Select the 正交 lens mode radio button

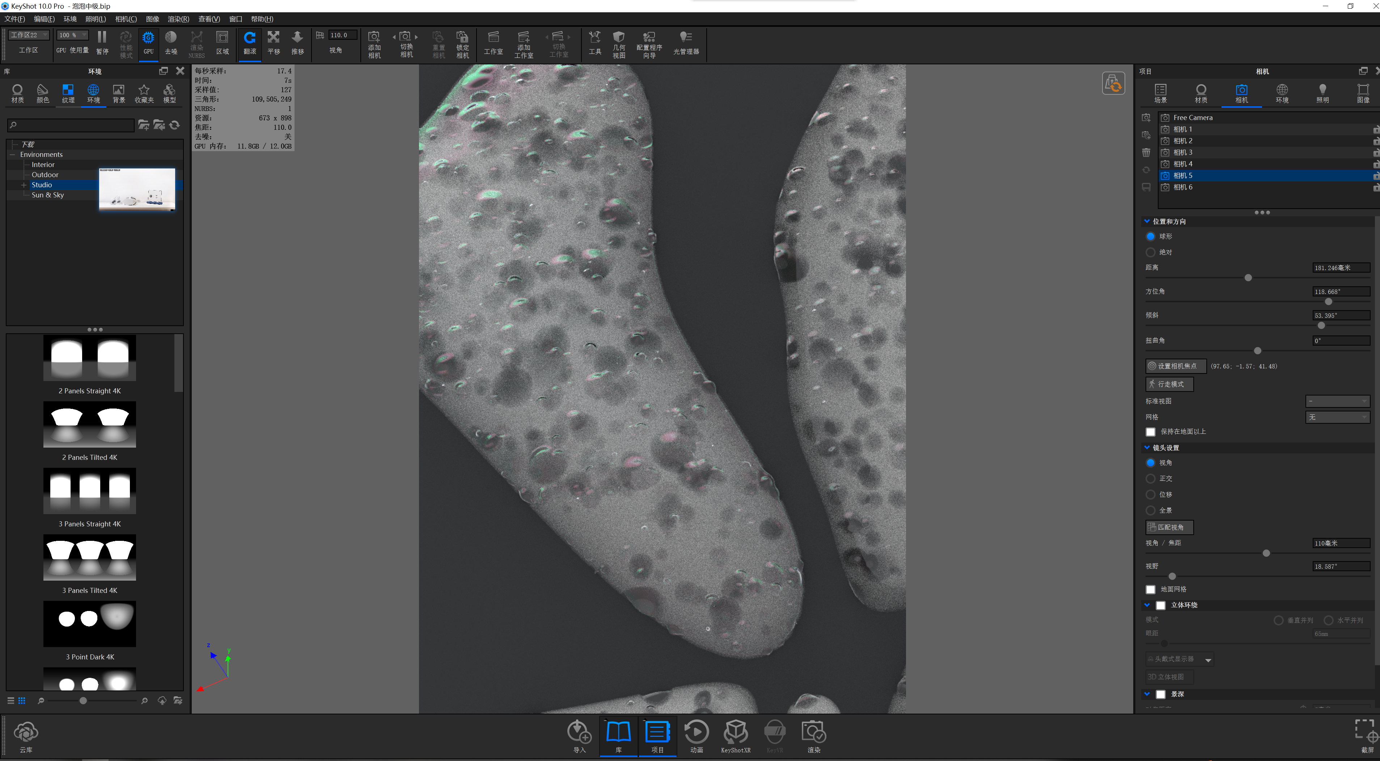[x=1150, y=478]
